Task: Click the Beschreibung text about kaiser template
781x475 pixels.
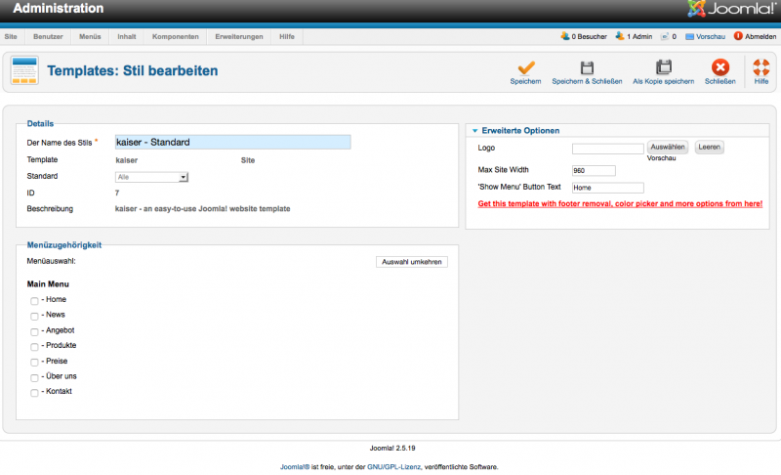Action: point(203,209)
